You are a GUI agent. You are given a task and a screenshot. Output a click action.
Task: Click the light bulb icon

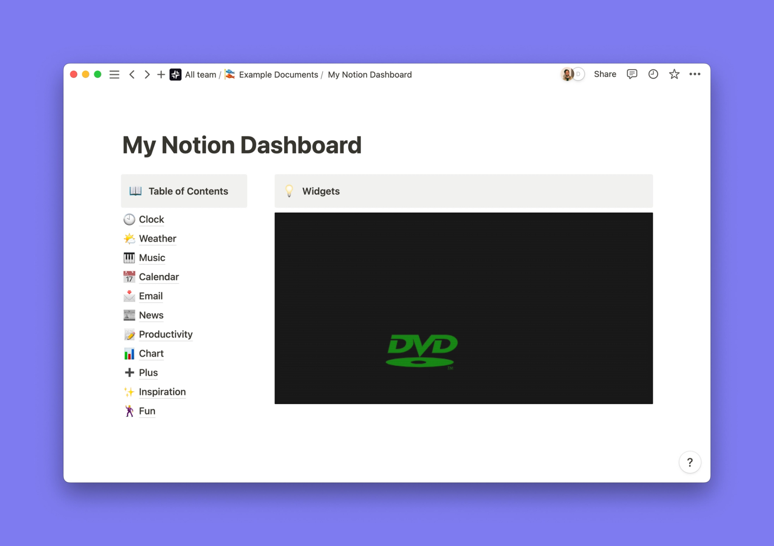[x=289, y=191]
